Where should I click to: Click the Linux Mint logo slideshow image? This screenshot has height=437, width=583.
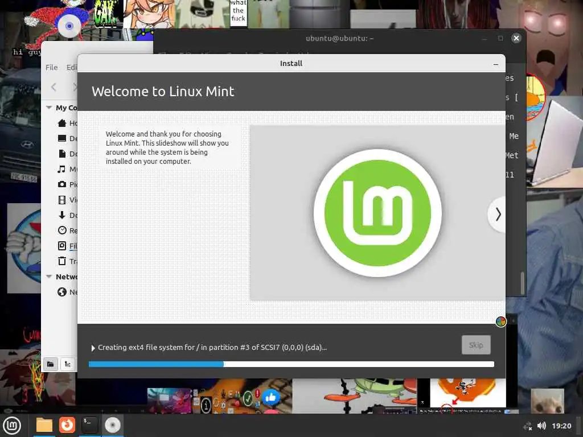[377, 213]
